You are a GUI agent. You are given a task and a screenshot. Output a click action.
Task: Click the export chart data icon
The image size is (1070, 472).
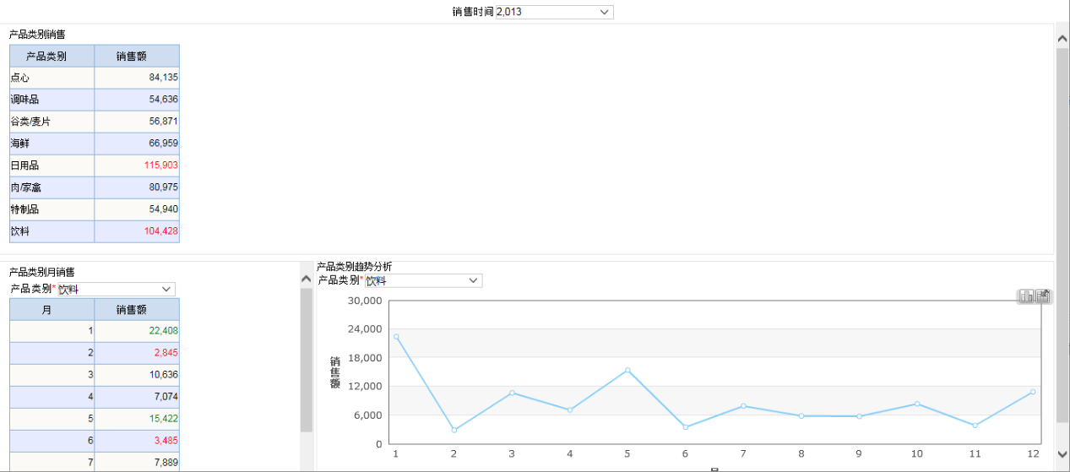1043,296
